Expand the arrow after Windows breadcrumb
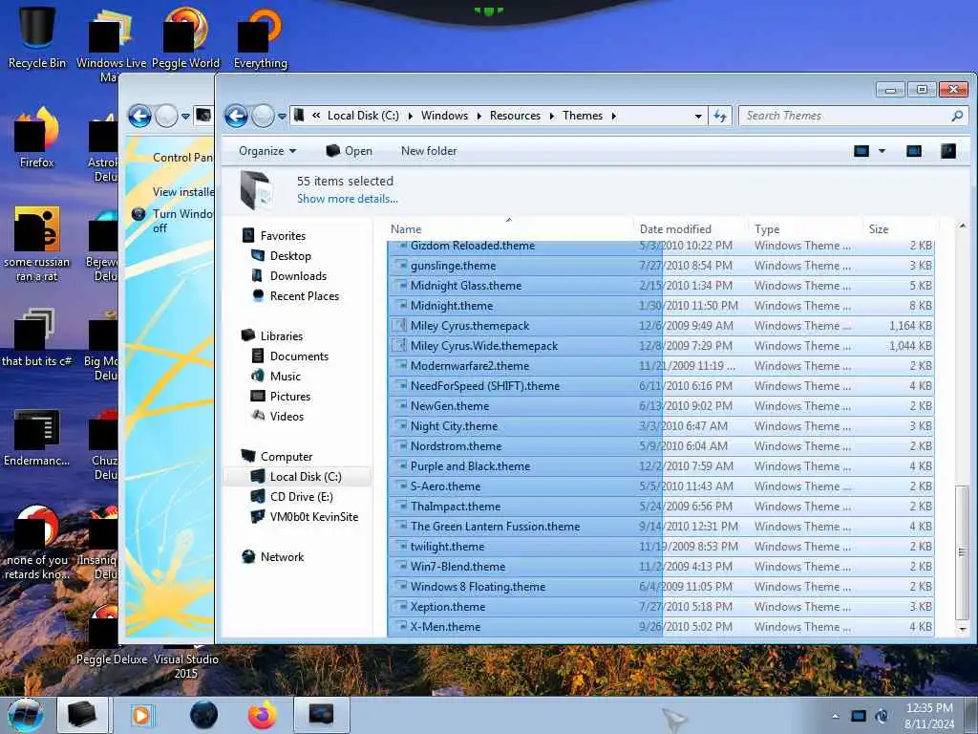 [478, 116]
